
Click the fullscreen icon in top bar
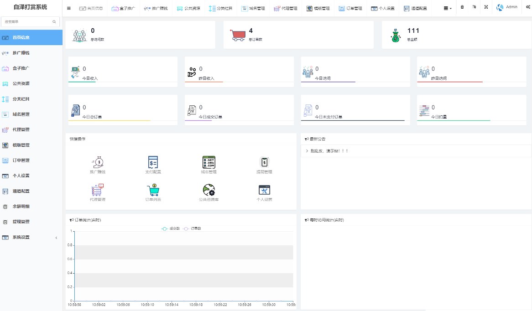pos(486,7)
